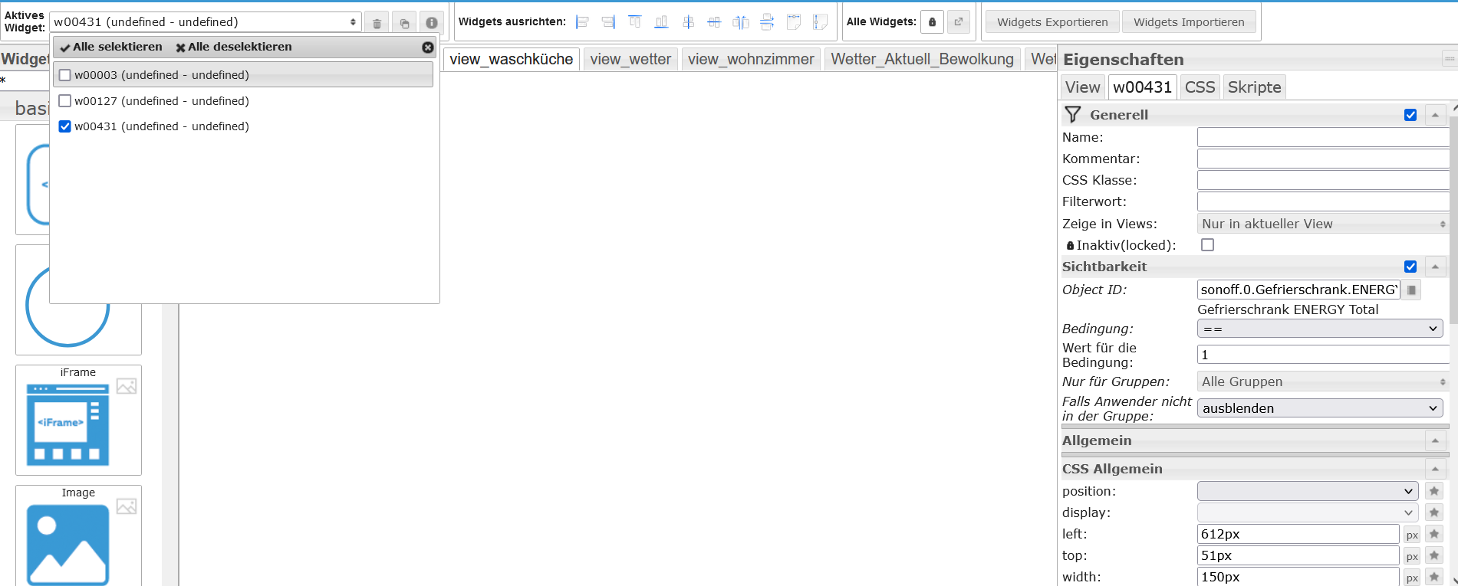The width and height of the screenshot is (1458, 586).
Task: Click the CSS Klasse input field
Action: 1323,180
